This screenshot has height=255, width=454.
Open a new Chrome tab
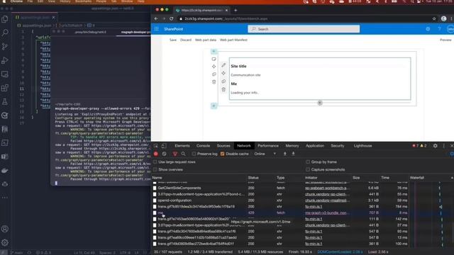click(x=236, y=10)
